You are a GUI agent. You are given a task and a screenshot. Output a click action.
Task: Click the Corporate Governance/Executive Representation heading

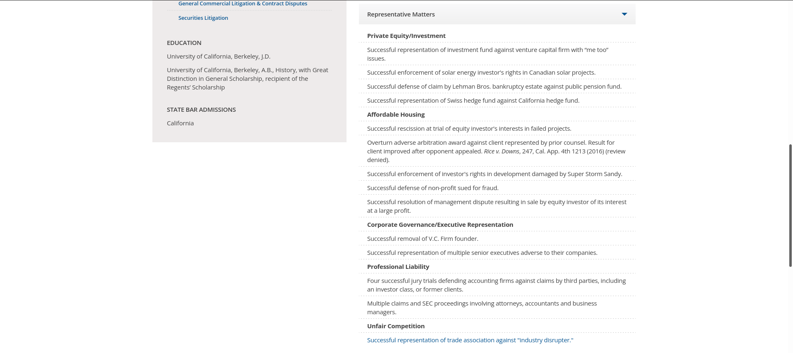[x=440, y=225]
